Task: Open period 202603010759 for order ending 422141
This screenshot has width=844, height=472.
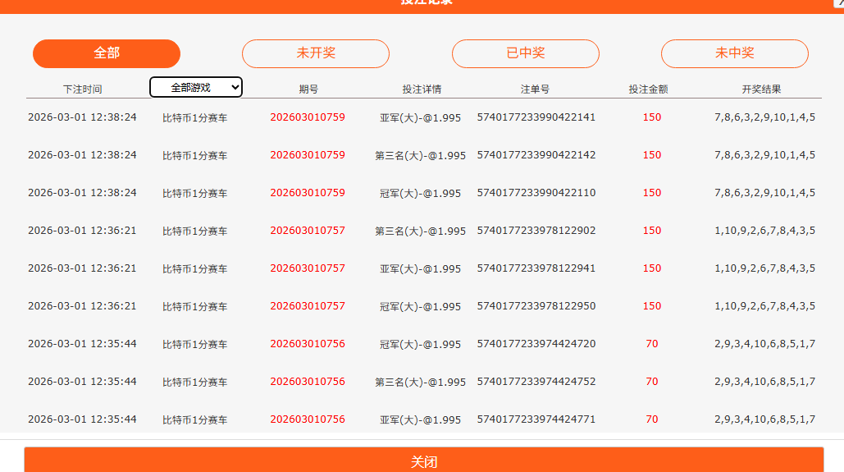Action: click(308, 117)
